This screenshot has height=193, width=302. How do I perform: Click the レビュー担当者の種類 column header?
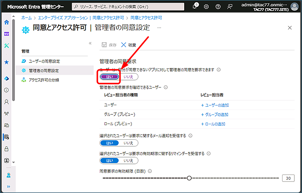tap(121, 95)
